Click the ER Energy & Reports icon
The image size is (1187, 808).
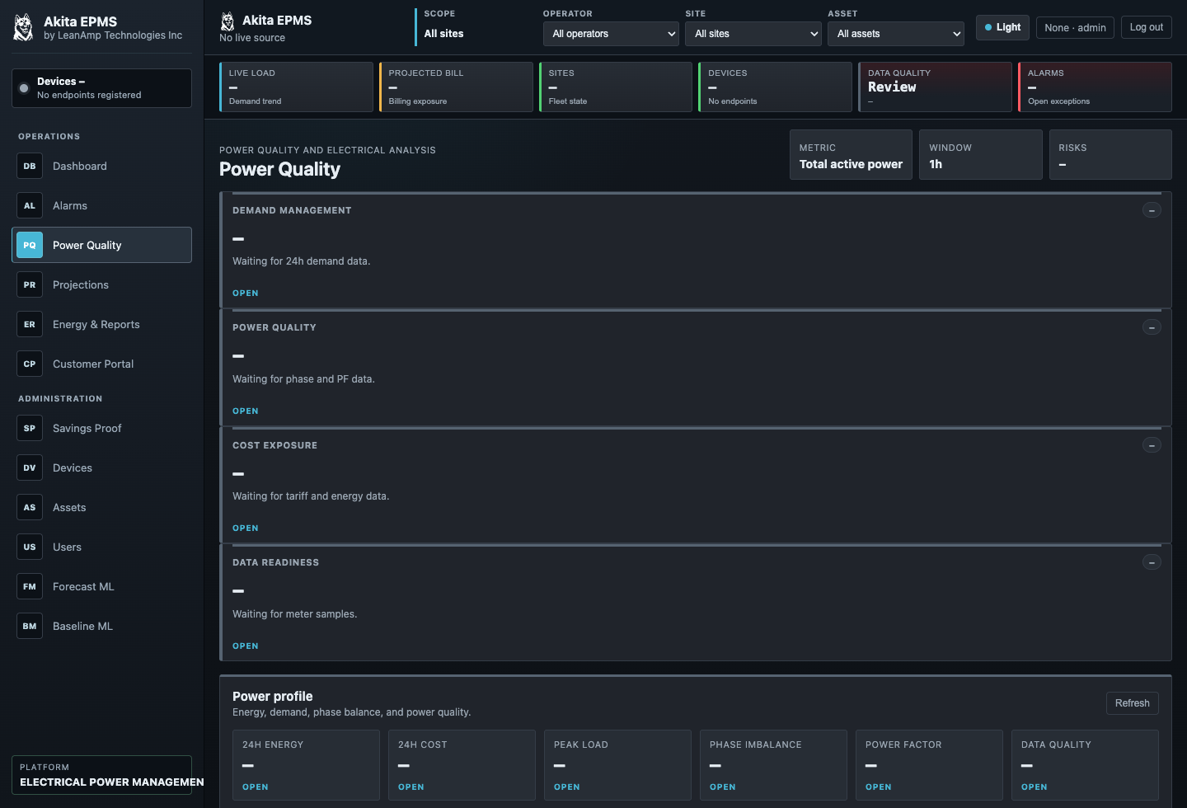coord(30,324)
